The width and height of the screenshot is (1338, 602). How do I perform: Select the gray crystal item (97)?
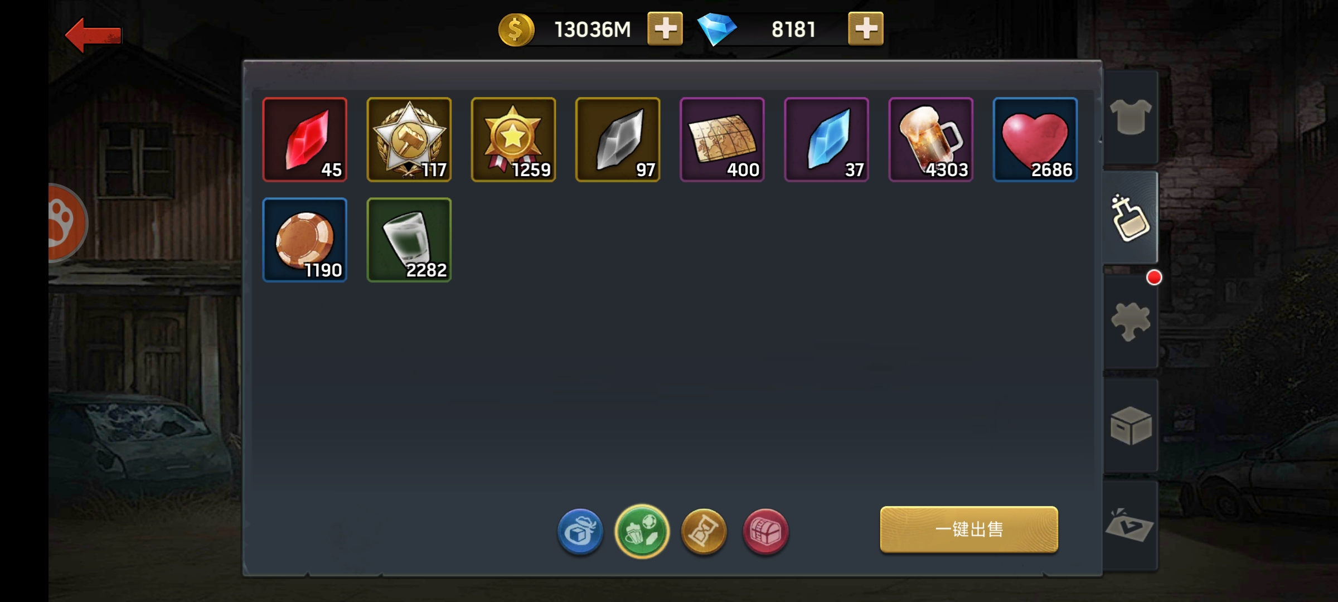[618, 139]
